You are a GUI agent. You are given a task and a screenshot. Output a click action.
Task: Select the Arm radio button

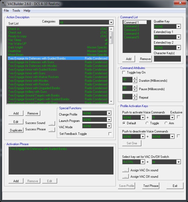point(166,123)
